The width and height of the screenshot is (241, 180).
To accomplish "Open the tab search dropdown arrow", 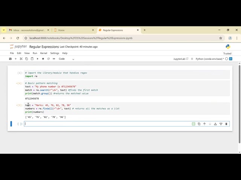I will pyautogui.click(x=4, y=30).
